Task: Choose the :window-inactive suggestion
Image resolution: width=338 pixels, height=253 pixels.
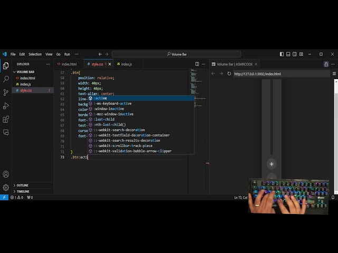Action: (141, 109)
